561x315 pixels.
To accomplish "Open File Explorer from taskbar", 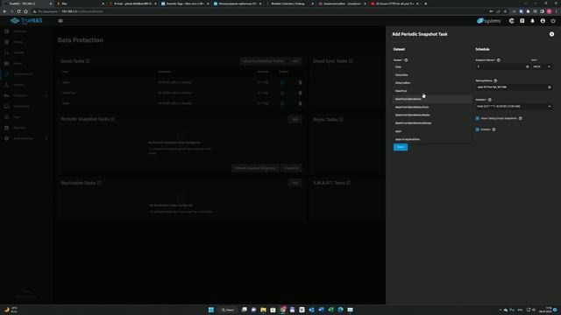I will pos(263,310).
